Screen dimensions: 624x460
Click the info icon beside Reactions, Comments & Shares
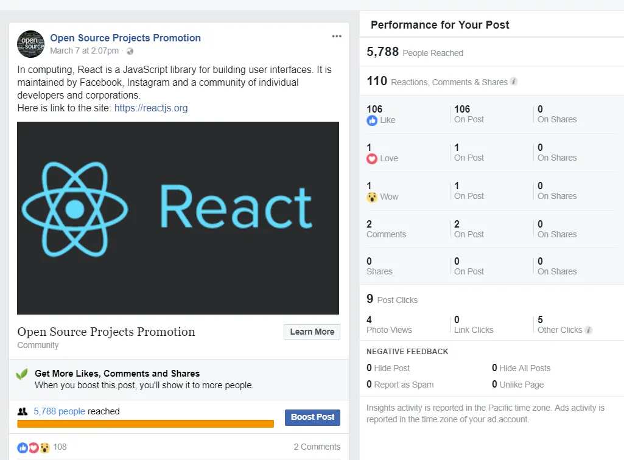click(x=514, y=81)
